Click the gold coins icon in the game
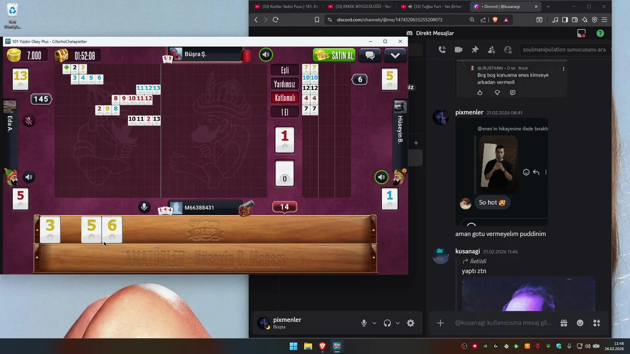The width and height of the screenshot is (630, 354). coord(14,55)
